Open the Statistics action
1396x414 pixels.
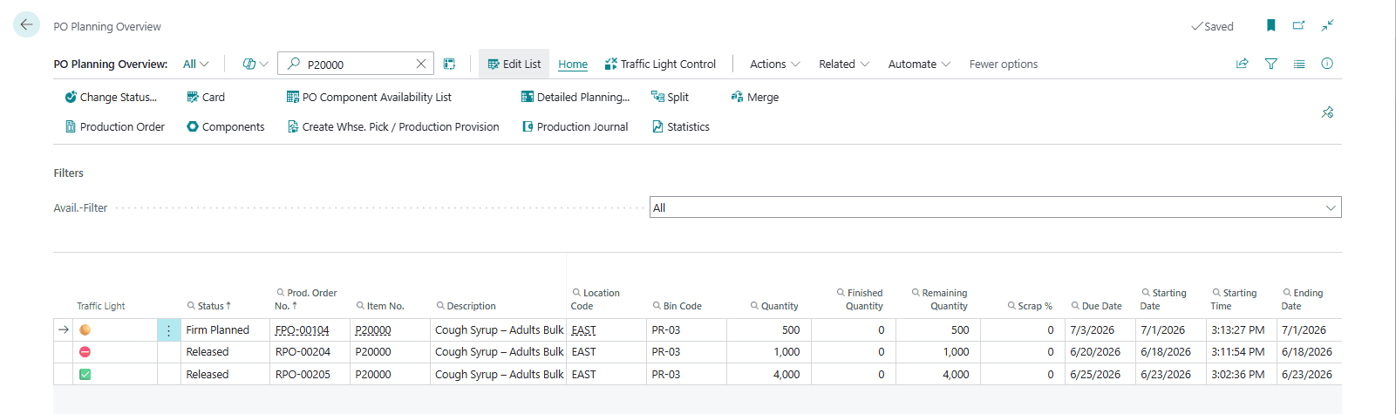coord(681,126)
